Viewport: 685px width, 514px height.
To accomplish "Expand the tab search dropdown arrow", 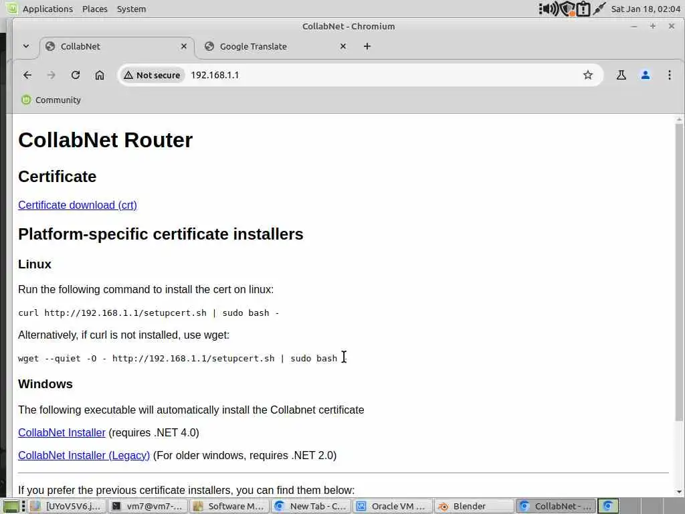I will 26,46.
